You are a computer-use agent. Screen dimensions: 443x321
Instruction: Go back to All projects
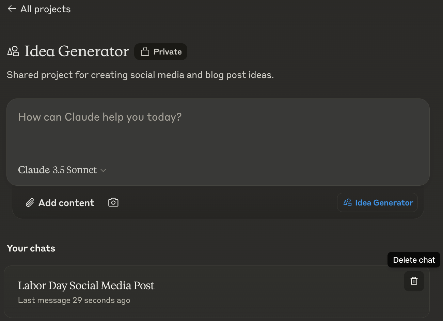pos(39,9)
